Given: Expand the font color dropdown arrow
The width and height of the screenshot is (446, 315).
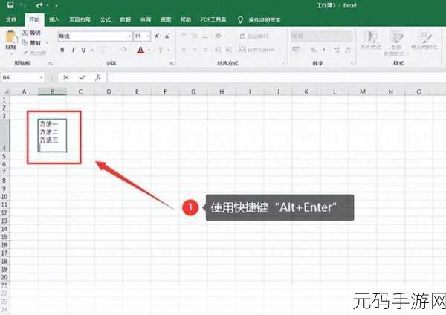Looking at the screenshot, I should [x=149, y=50].
